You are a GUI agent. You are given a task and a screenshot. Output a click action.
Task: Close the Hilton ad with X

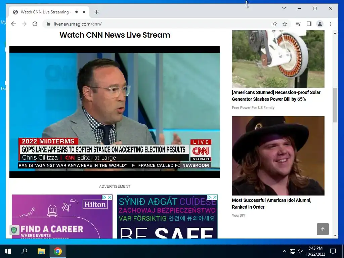point(110,197)
